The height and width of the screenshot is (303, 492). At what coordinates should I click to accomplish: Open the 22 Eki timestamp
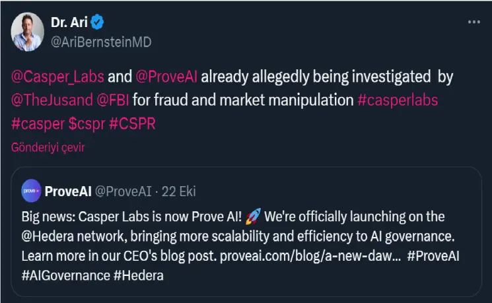(x=178, y=191)
